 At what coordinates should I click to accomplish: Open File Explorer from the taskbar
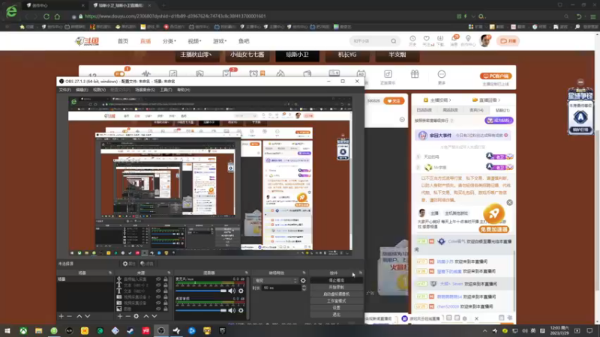point(39,330)
